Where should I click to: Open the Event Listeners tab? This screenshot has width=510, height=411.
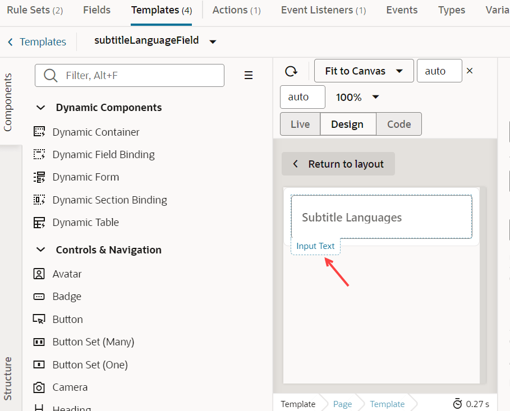[323, 10]
